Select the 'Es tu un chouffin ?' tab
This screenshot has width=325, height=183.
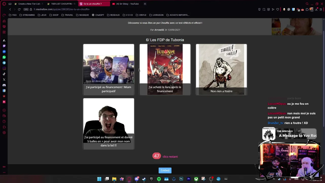[x=94, y=4]
